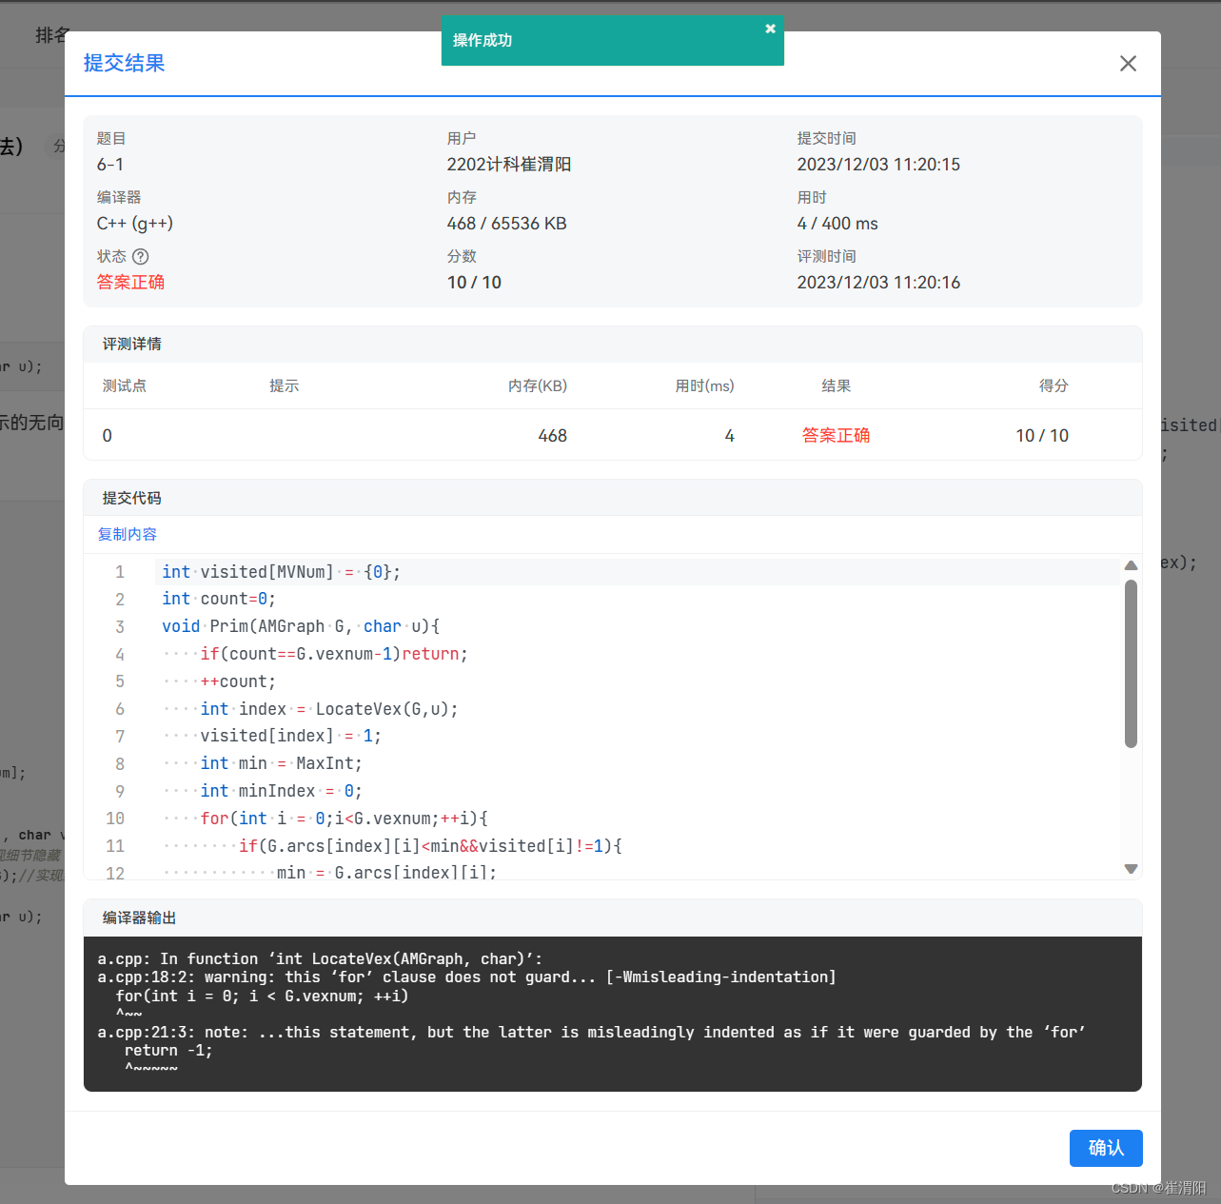1221x1204 pixels.
Task: Click the 状态 field label
Action: point(111,256)
